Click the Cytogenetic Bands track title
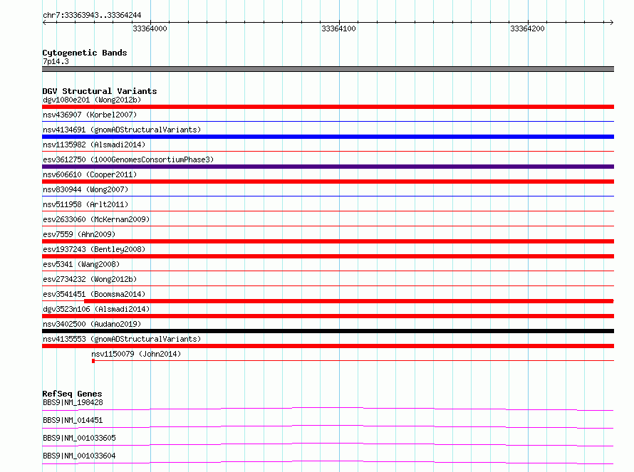The image size is (634, 472). [x=85, y=53]
